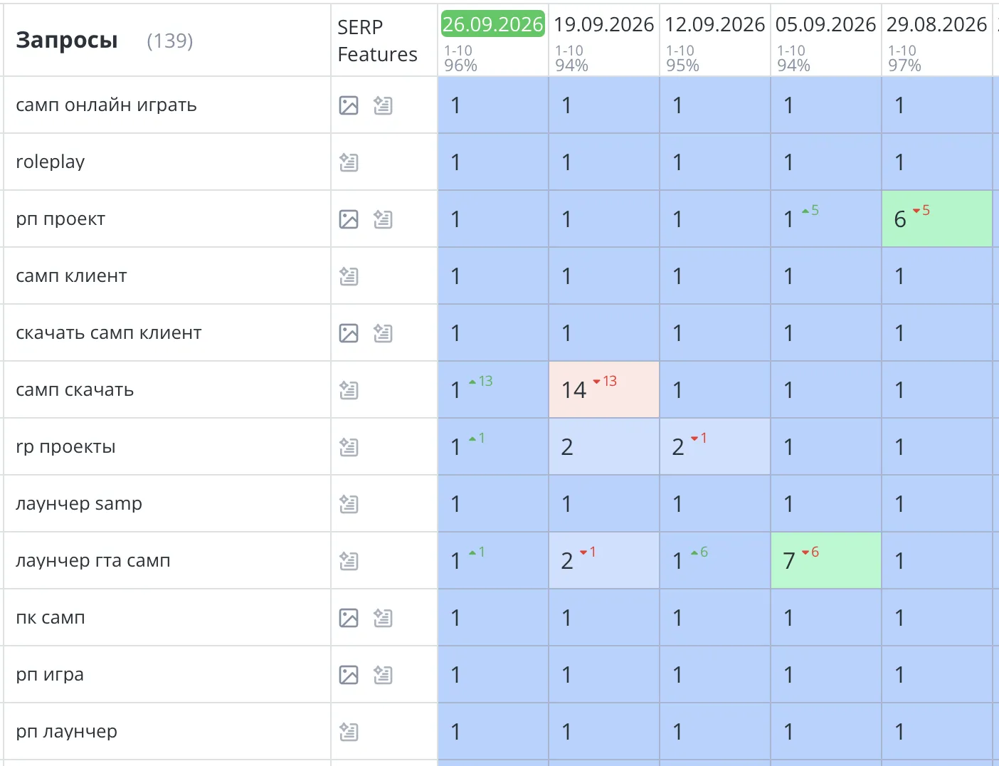The image size is (999, 766).
Task: Click the SERP snippet icon for «самп клиент»
Action: tap(349, 276)
